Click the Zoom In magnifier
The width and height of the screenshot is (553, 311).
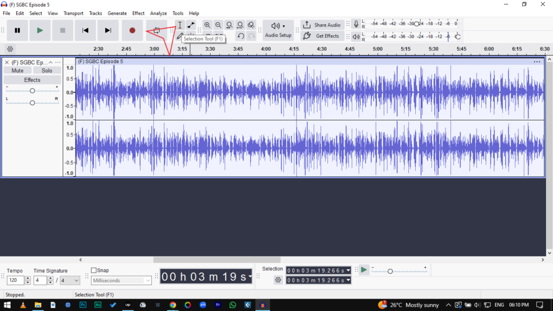tap(207, 25)
